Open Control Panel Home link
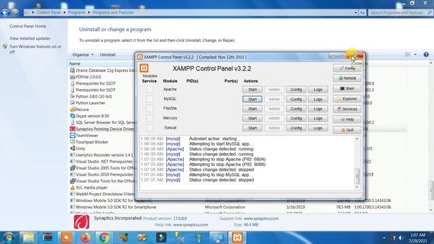434x244 pixels. (x=28, y=26)
